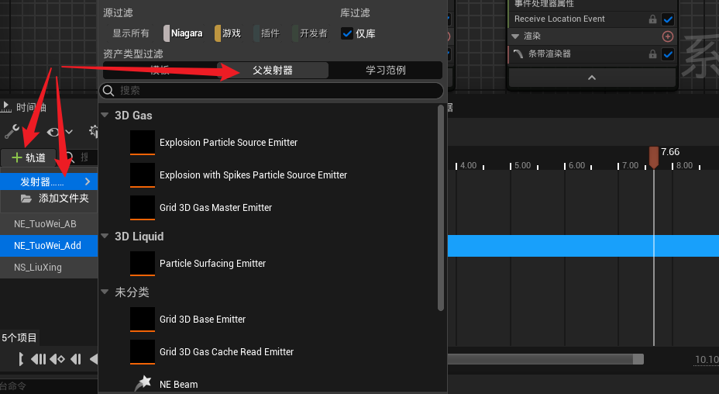719x394 pixels.
Task: Toggle the 显示所有 source filter
Action: pos(131,33)
